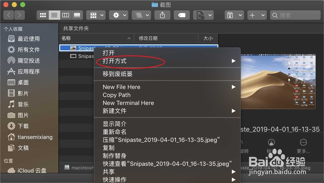The width and height of the screenshot is (324, 183).
Task: Switch to gallery view
Action: pos(77,15)
